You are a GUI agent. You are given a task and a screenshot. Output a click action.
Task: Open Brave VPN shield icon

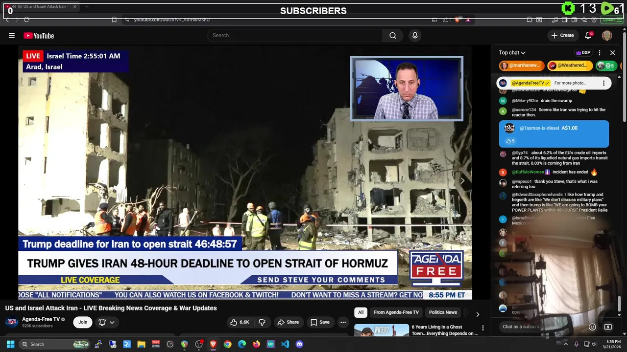pos(594,20)
